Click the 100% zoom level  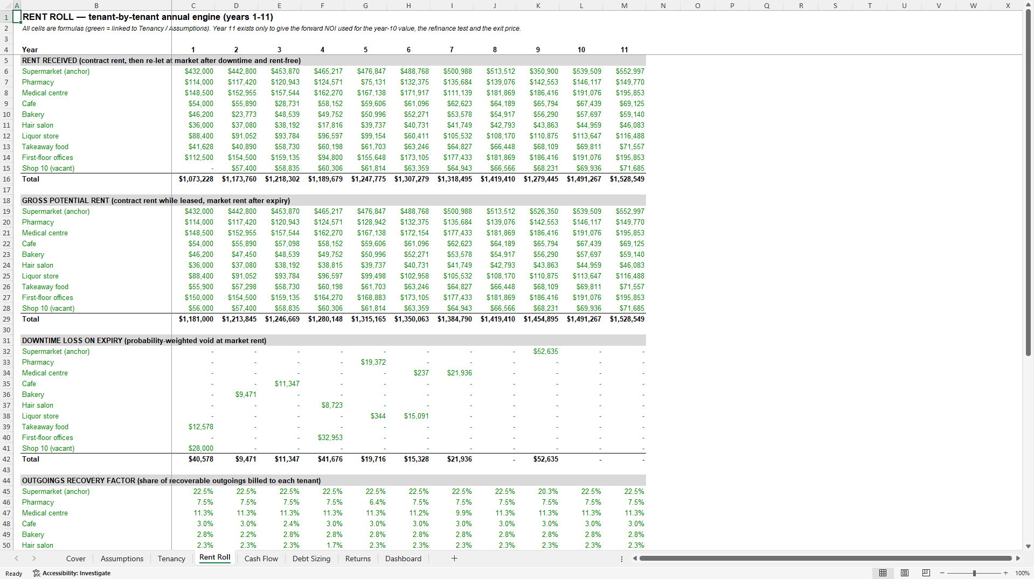coord(1022,573)
